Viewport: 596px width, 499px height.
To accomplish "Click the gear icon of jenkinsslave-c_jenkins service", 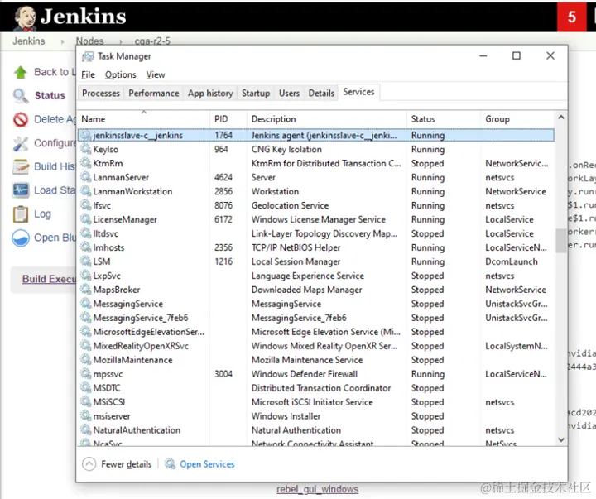I will pos(86,135).
